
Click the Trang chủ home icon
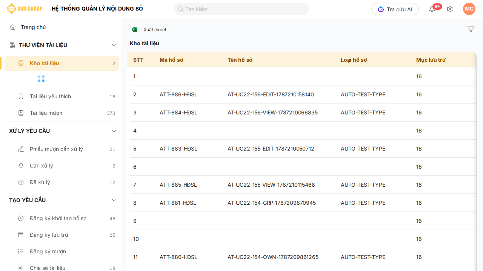13,27
